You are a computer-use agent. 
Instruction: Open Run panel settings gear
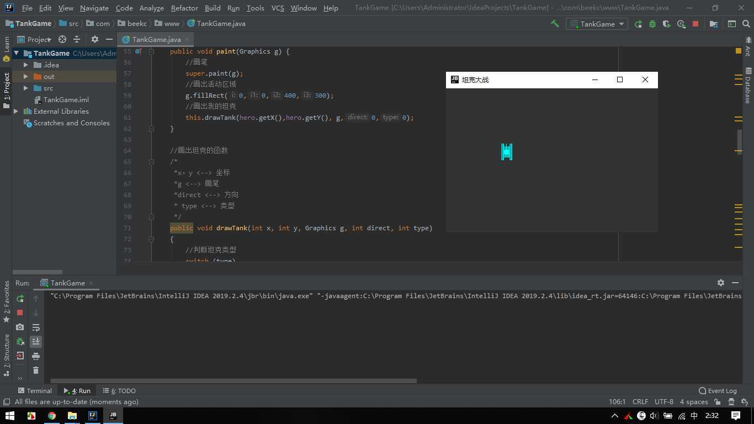720,282
